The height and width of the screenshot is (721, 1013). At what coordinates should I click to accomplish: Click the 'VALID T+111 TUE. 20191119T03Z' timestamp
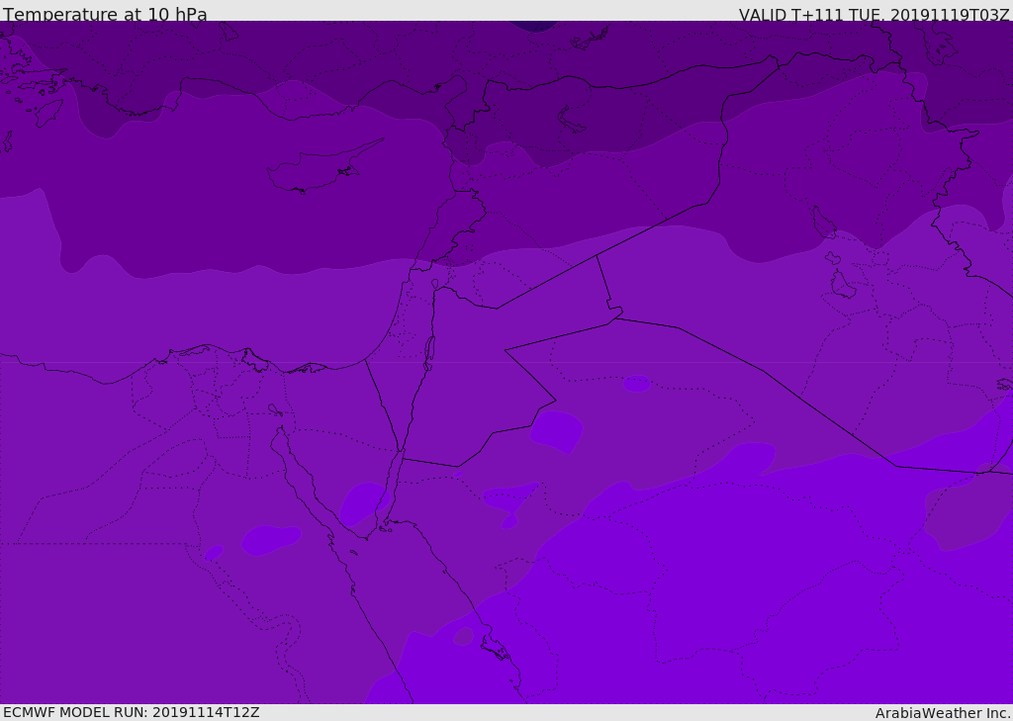tap(875, 15)
